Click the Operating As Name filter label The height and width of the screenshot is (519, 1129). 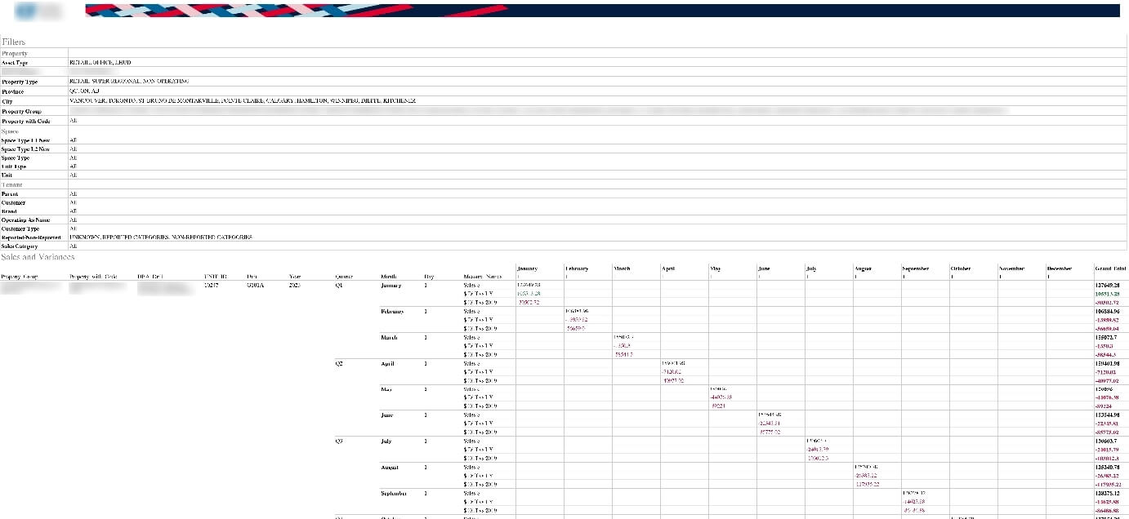pyautogui.click(x=25, y=220)
